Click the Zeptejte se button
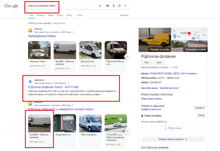The width and height of the screenshot is (220, 151). tap(200, 108)
